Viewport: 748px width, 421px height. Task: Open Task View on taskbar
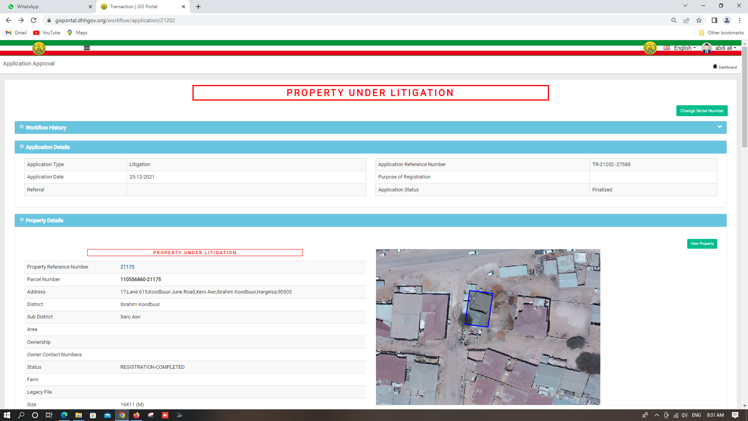tap(49, 415)
